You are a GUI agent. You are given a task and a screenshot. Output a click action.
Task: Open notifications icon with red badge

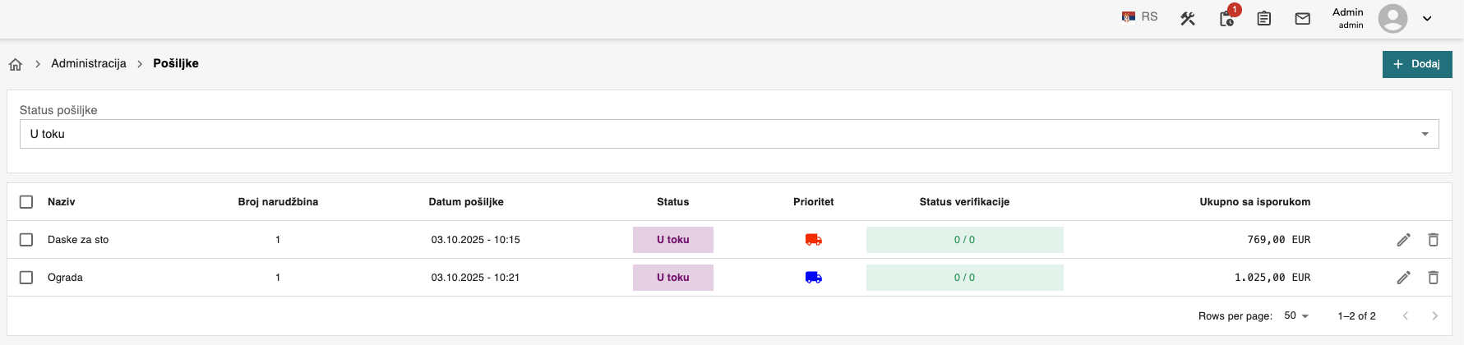[1226, 18]
